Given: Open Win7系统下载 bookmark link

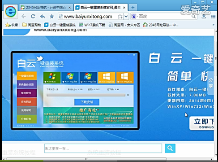Looking at the screenshot, I should (92, 25).
